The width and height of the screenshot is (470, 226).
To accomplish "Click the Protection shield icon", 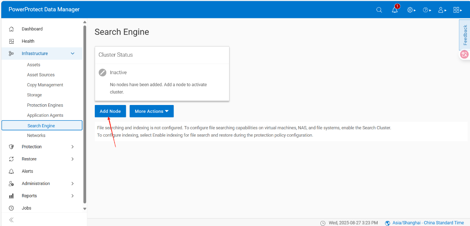I will point(11,147).
